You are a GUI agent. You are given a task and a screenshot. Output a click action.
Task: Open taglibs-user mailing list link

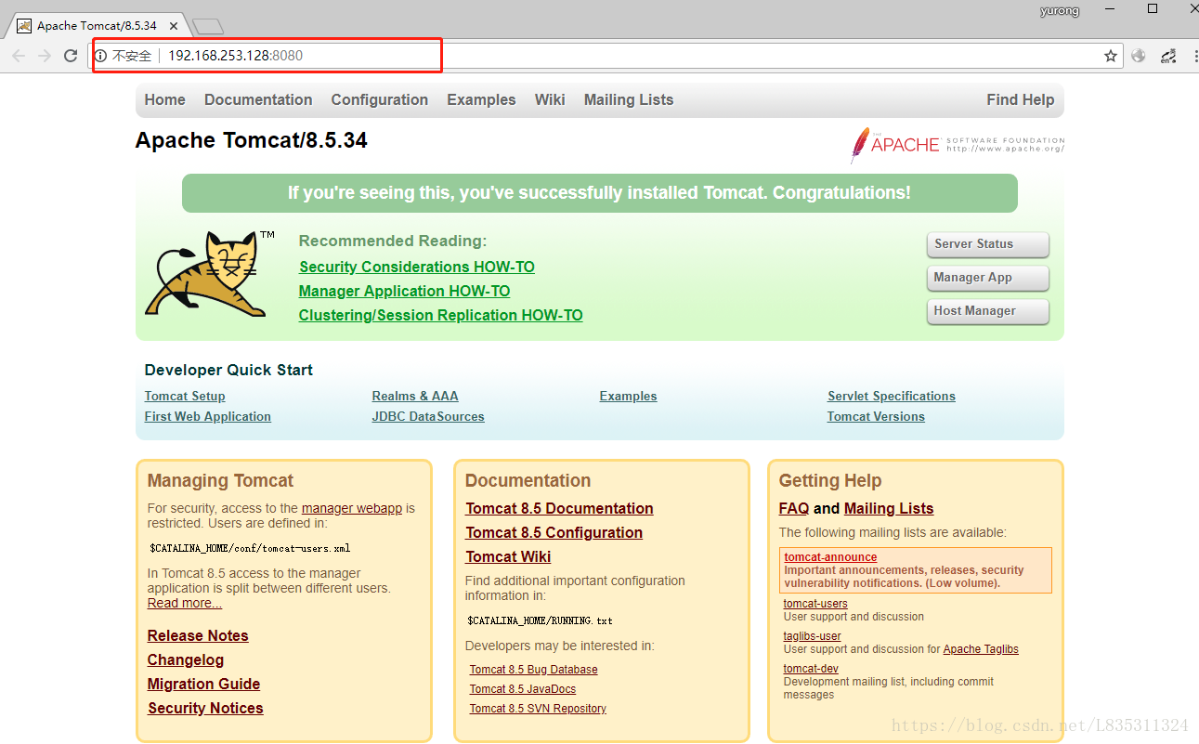pos(813,636)
